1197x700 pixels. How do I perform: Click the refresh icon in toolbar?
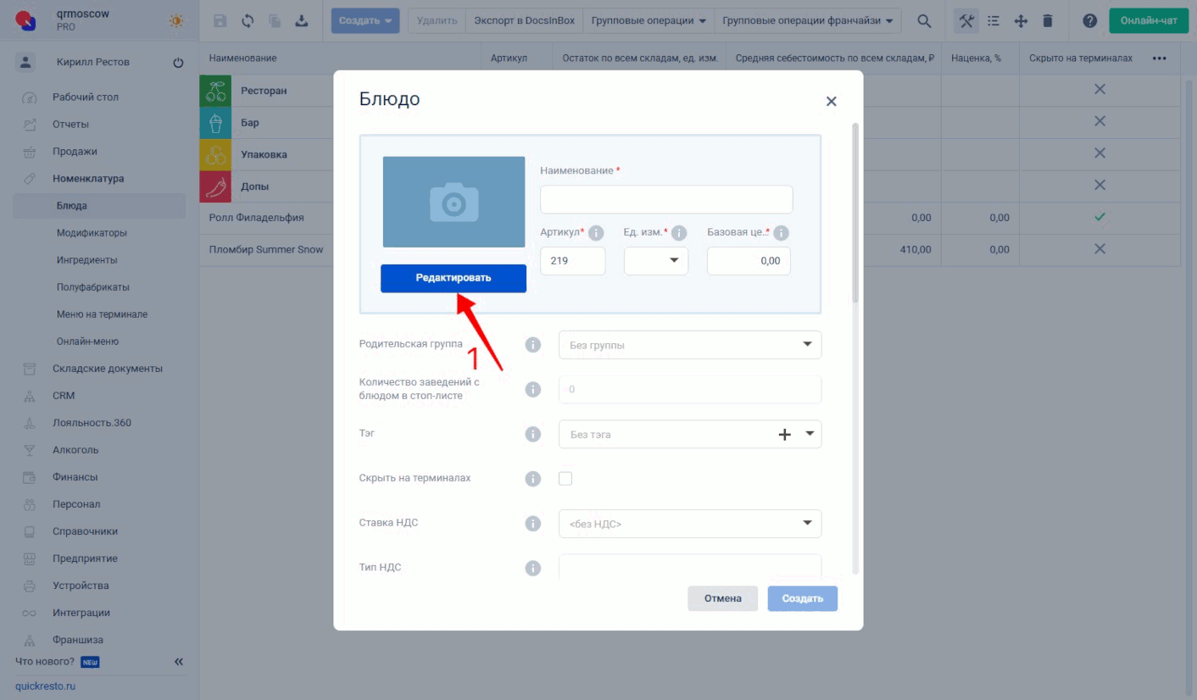[x=248, y=21]
